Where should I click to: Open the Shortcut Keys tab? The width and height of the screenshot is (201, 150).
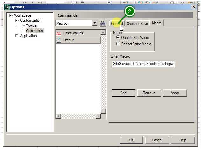tap(137, 24)
